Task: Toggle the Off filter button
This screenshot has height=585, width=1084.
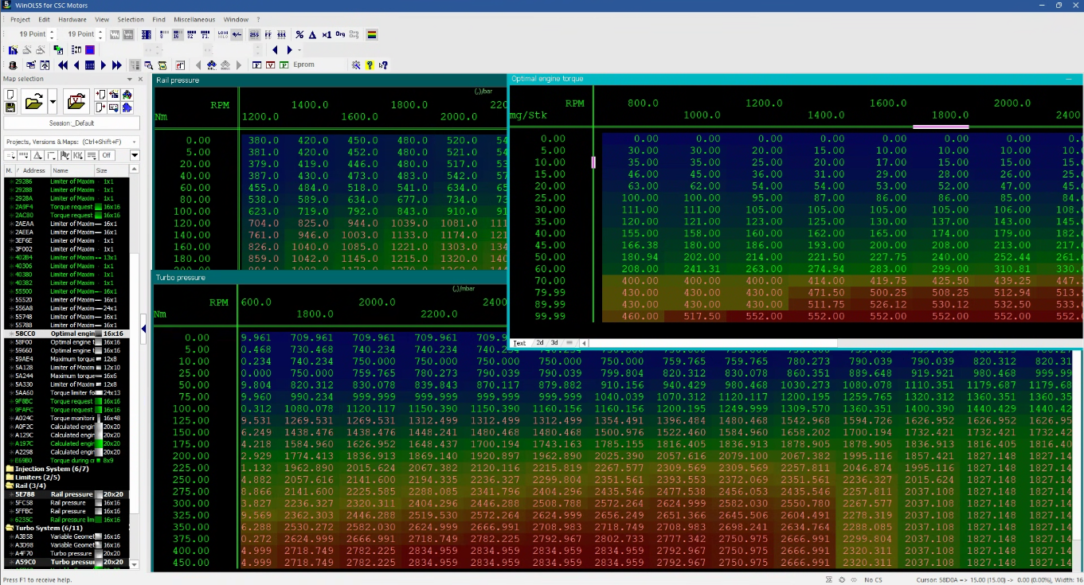Action: (106, 155)
